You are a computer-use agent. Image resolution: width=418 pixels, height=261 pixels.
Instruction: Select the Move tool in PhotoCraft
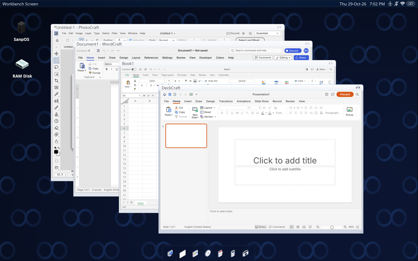pyautogui.click(x=56, y=54)
